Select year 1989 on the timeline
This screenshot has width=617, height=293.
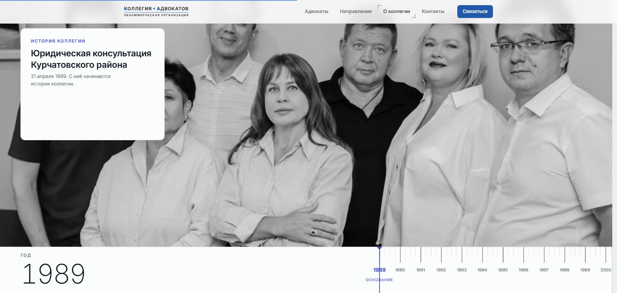click(379, 270)
